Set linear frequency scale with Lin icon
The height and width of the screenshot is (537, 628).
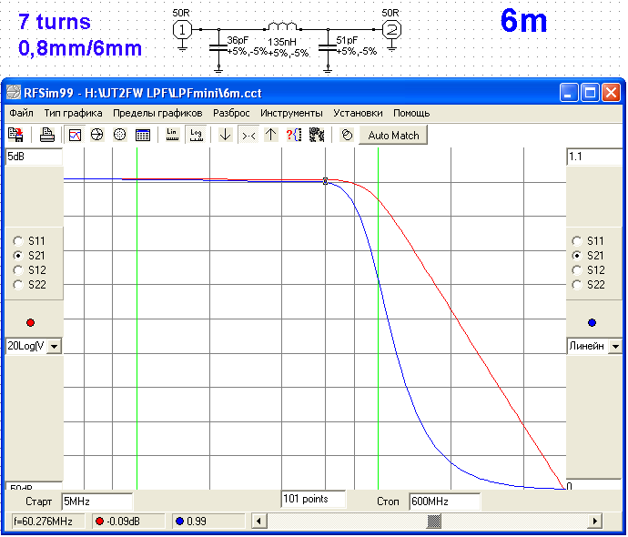[x=172, y=135]
